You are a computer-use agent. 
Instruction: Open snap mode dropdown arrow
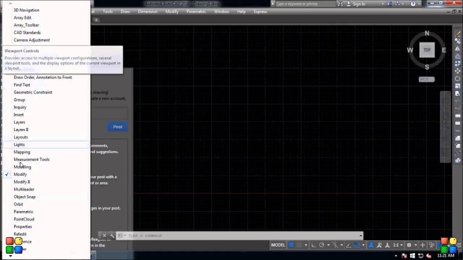[306, 245]
